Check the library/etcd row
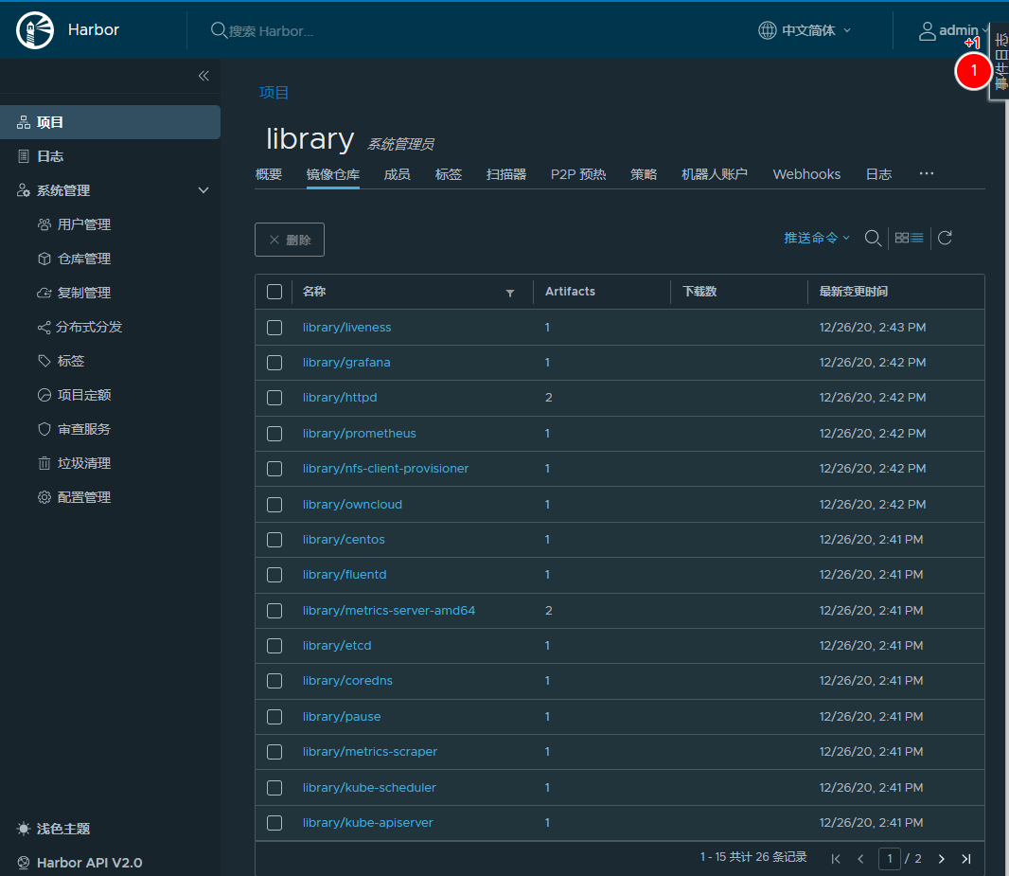This screenshot has height=876, width=1009. click(x=274, y=646)
